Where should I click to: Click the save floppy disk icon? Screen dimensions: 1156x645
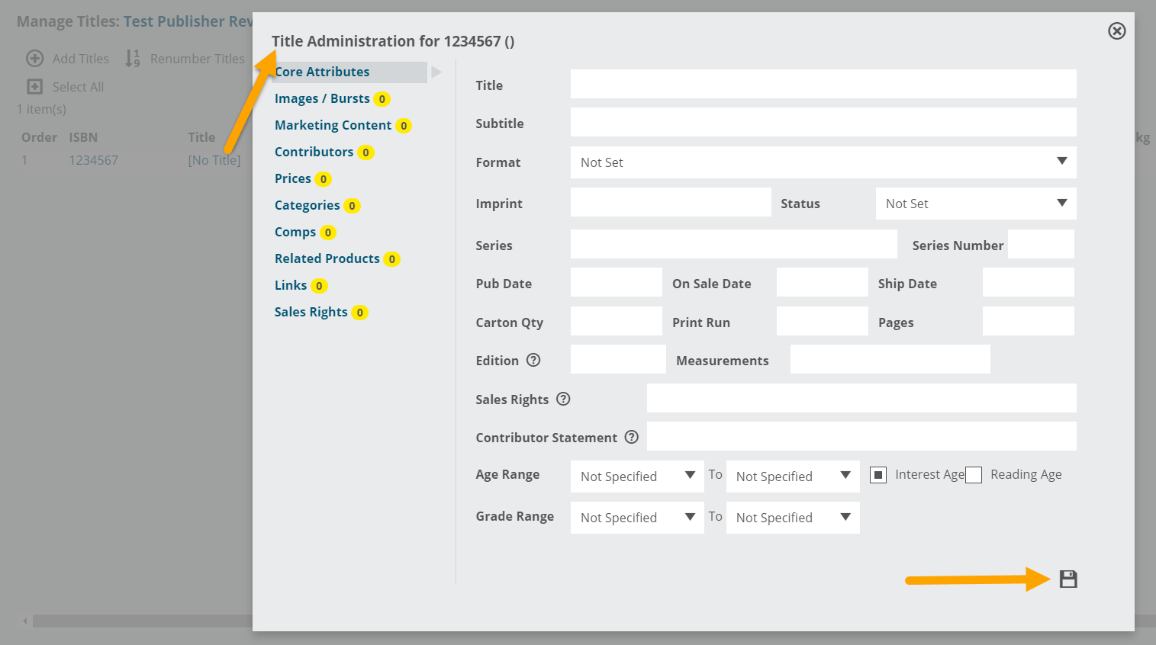click(1068, 579)
